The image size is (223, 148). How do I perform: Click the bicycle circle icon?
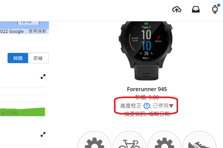click(x=129, y=140)
